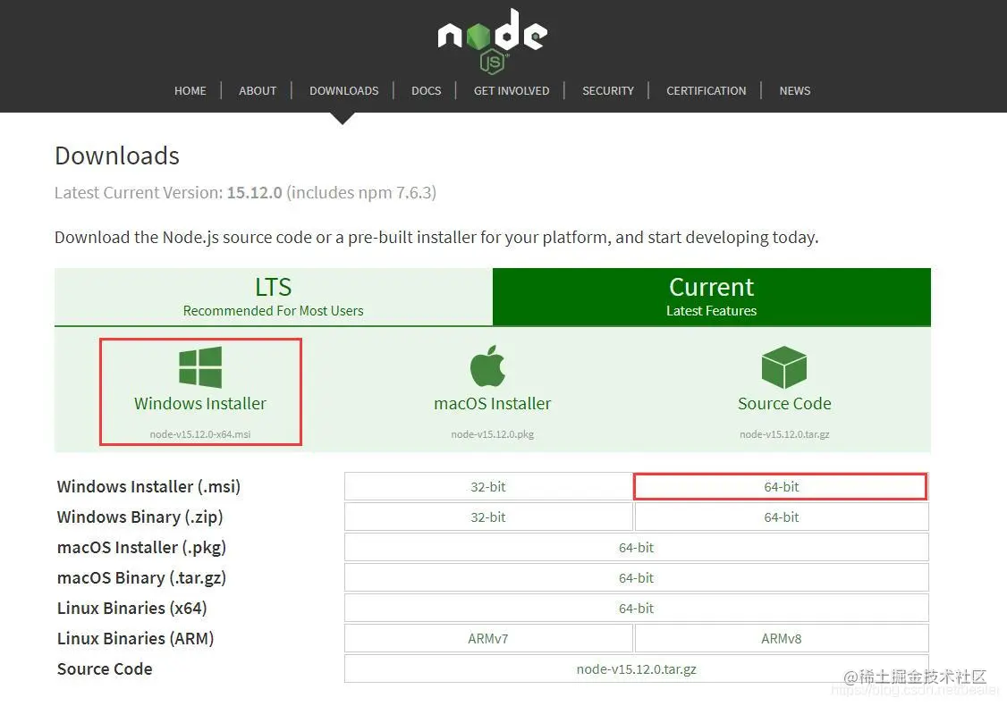
Task: Download macOS Binary (.tar.gz) 64-bit
Action: pyautogui.click(x=637, y=577)
